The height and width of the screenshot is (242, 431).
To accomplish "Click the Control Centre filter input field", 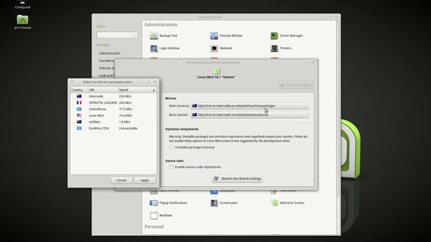I will (x=117, y=35).
